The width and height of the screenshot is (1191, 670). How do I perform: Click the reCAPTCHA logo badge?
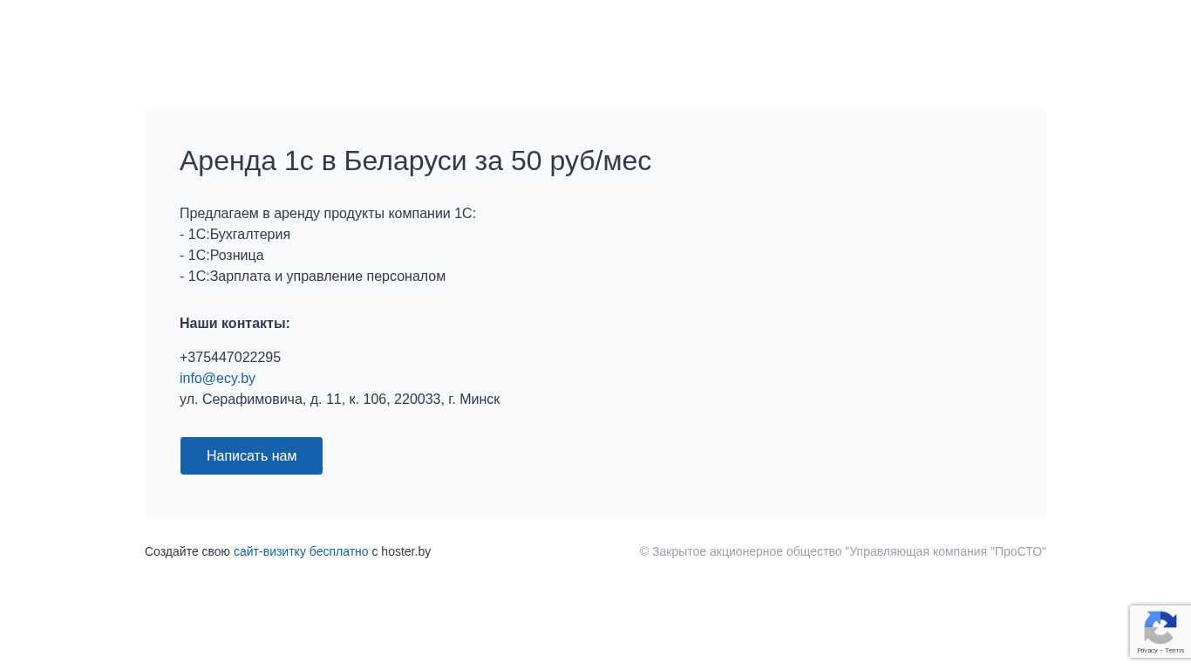[x=1160, y=627]
